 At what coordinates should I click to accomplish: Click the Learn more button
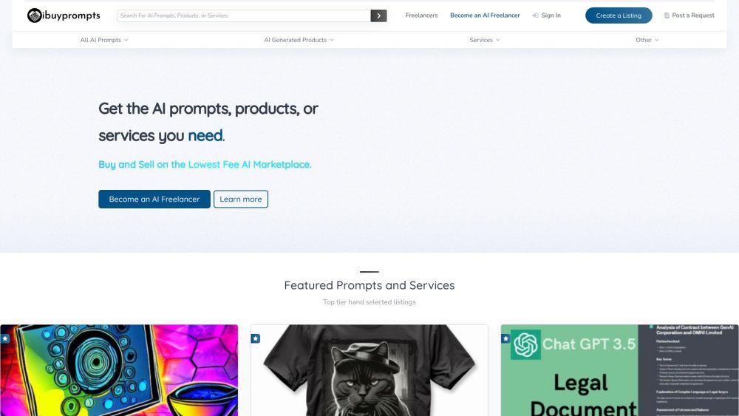(x=241, y=200)
